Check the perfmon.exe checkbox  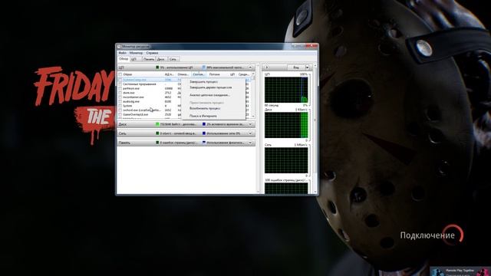tap(120, 89)
